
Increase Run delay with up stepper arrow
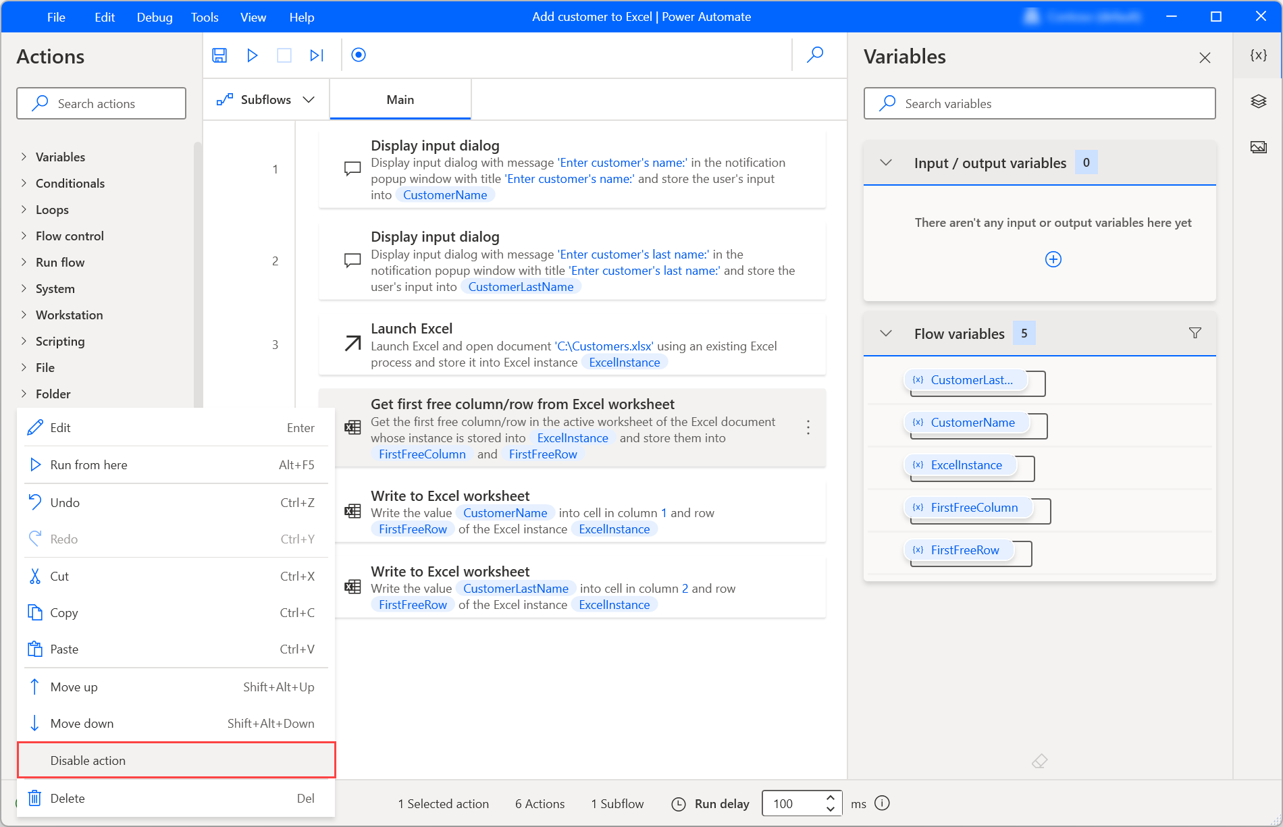(x=831, y=797)
